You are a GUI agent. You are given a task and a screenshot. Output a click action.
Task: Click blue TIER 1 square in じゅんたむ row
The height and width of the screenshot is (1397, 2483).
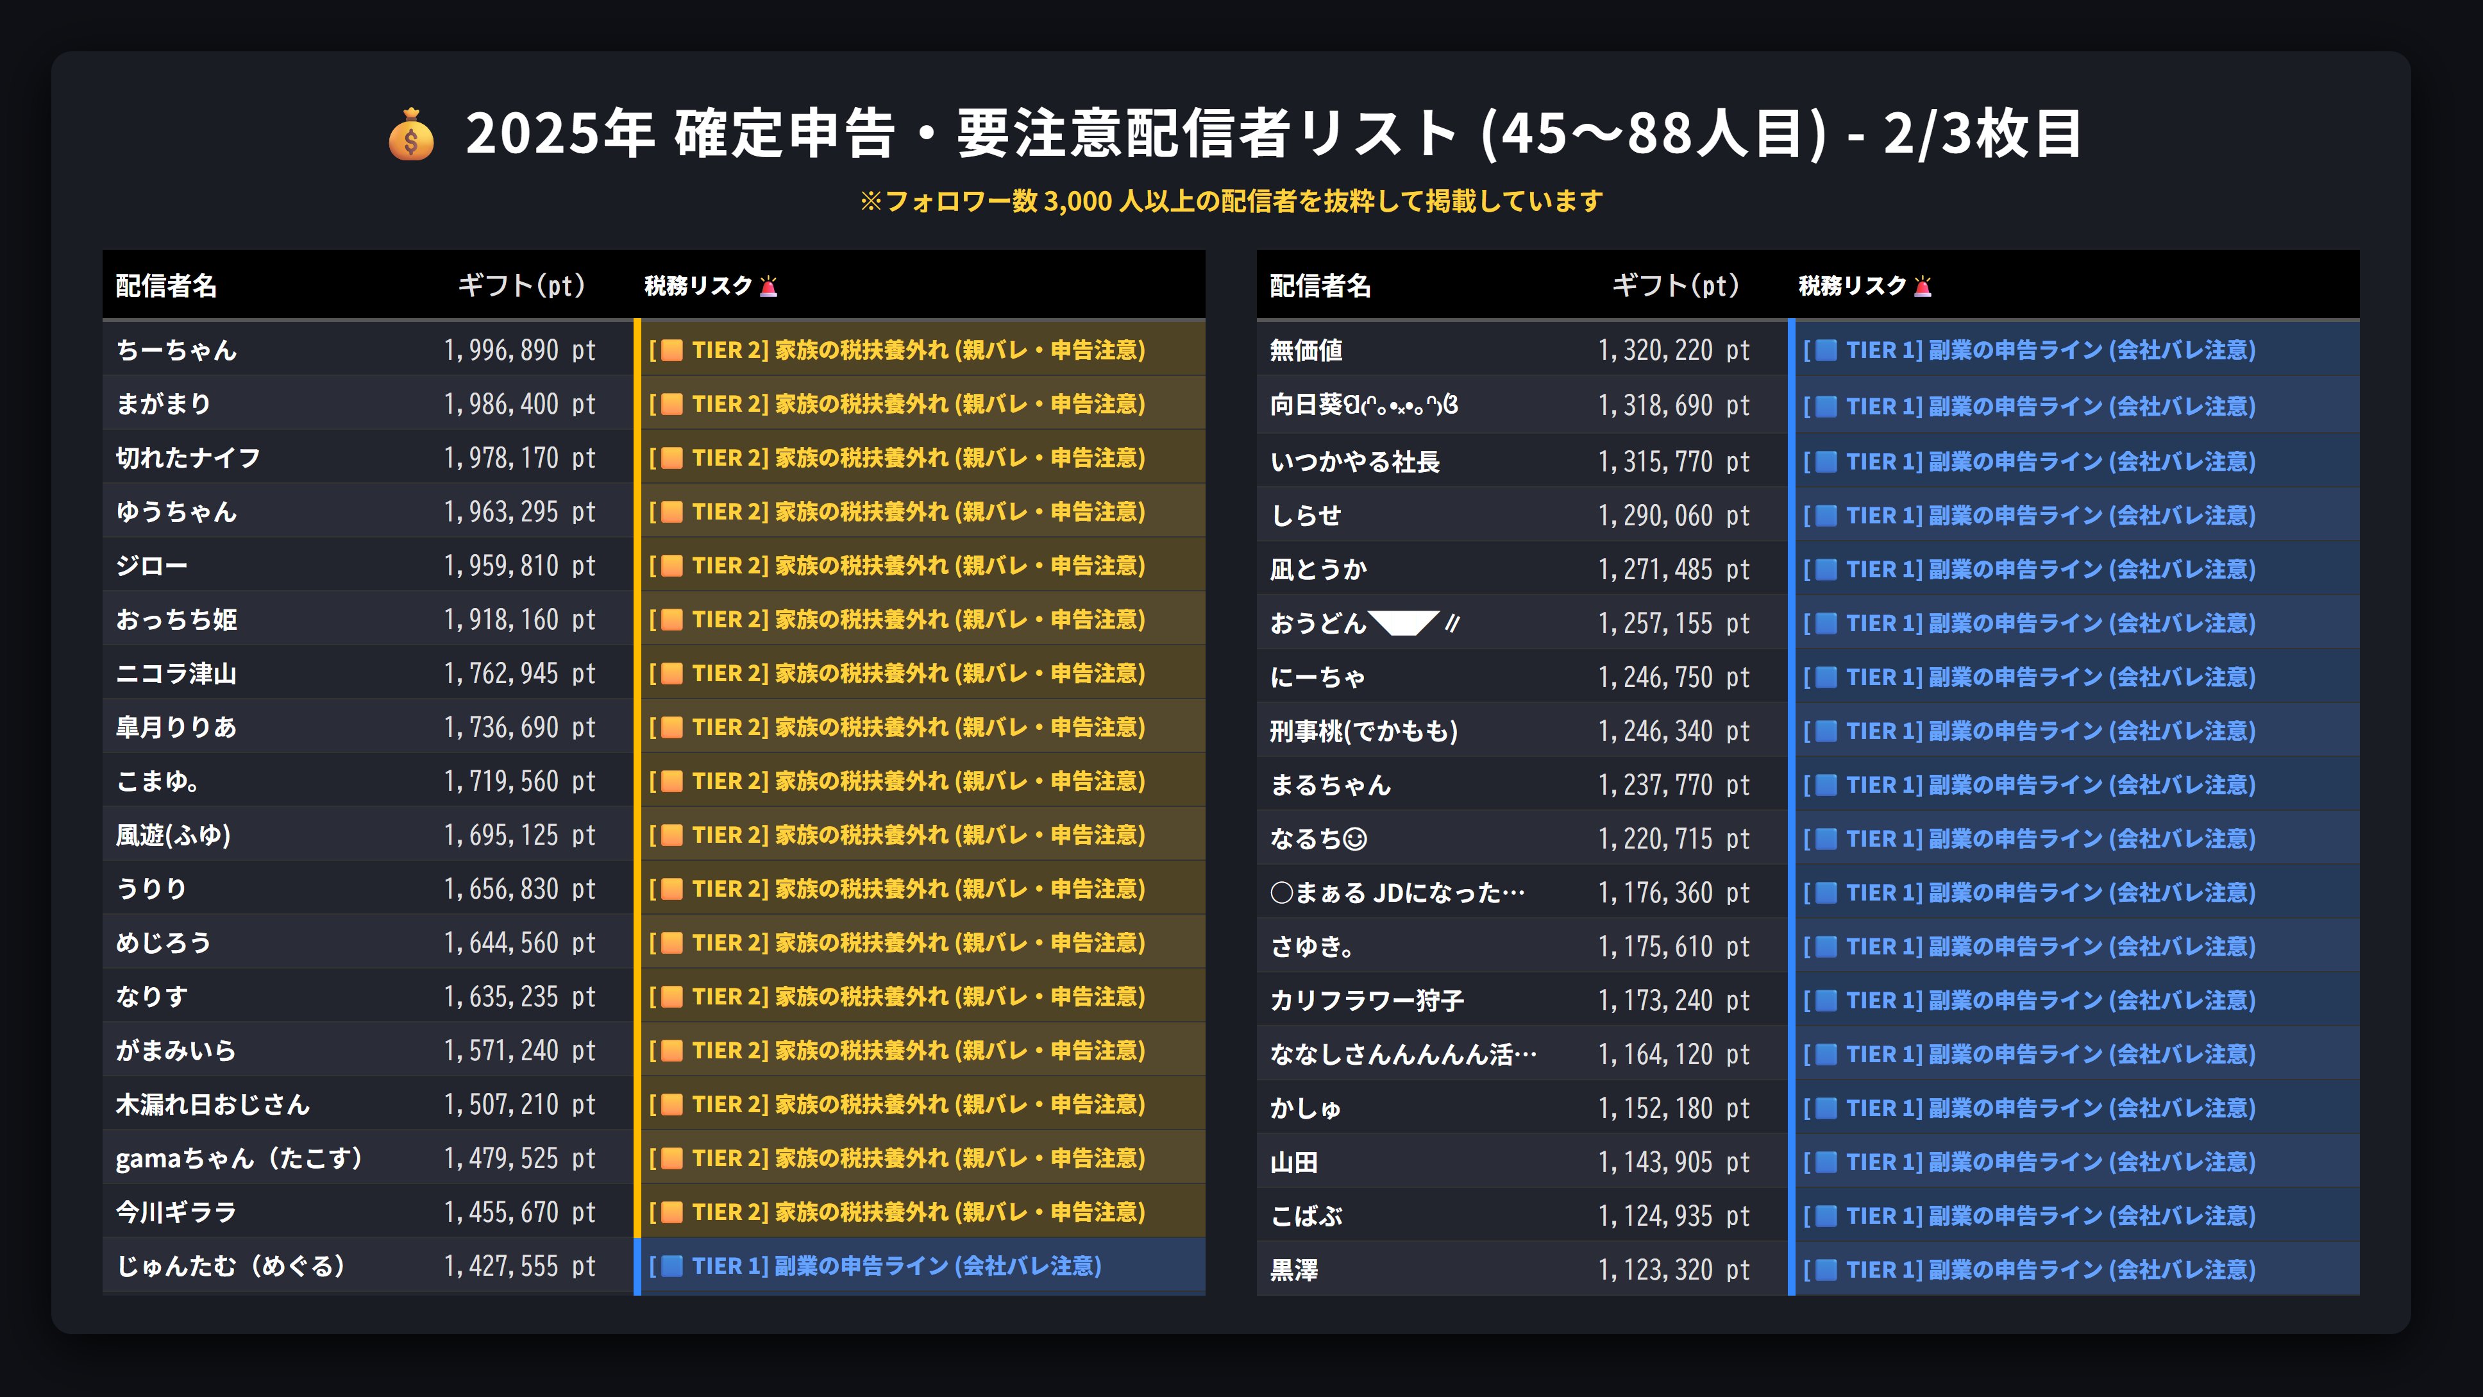click(673, 1266)
